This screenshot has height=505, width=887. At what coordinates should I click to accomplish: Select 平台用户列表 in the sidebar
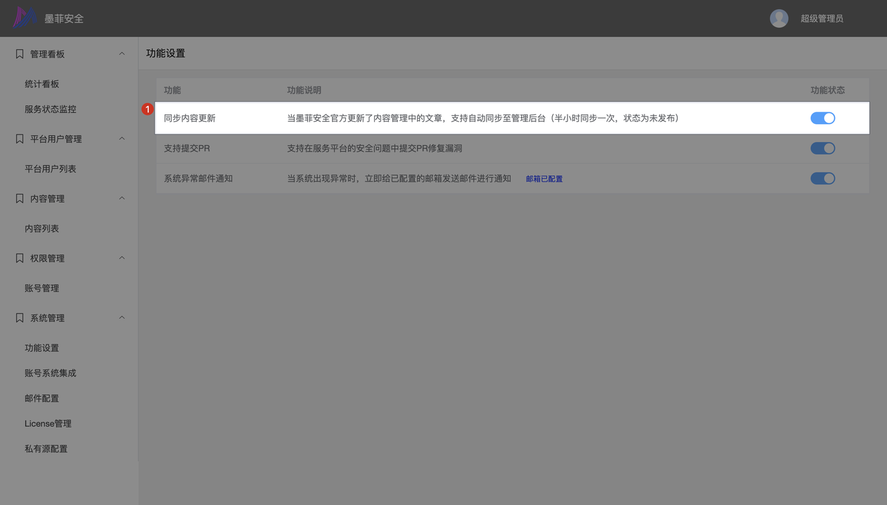pos(51,169)
